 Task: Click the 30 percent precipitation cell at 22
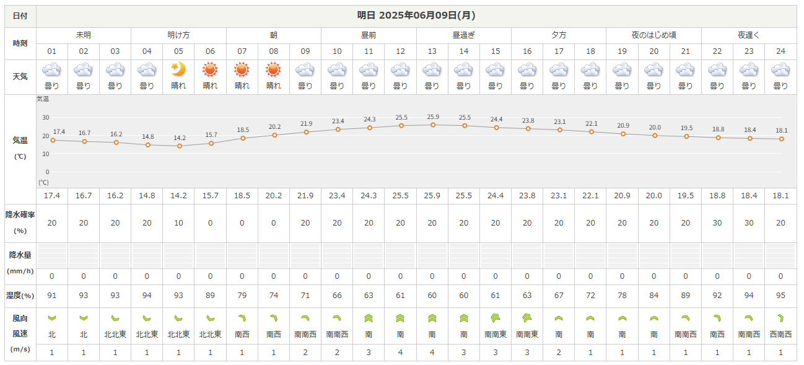click(x=717, y=223)
